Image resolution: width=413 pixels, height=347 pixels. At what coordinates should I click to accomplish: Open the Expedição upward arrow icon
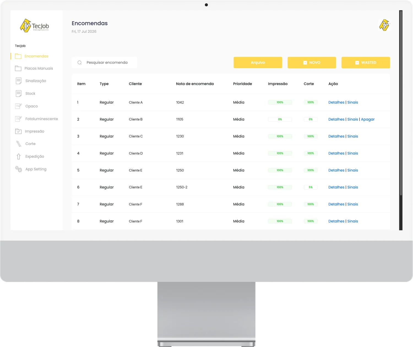coord(18,156)
